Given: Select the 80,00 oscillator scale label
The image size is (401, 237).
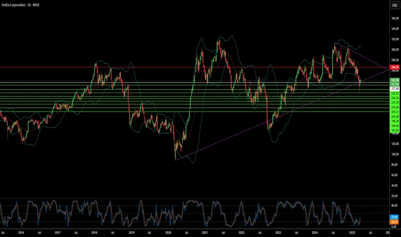Looking at the screenshot, I should click(395, 206).
